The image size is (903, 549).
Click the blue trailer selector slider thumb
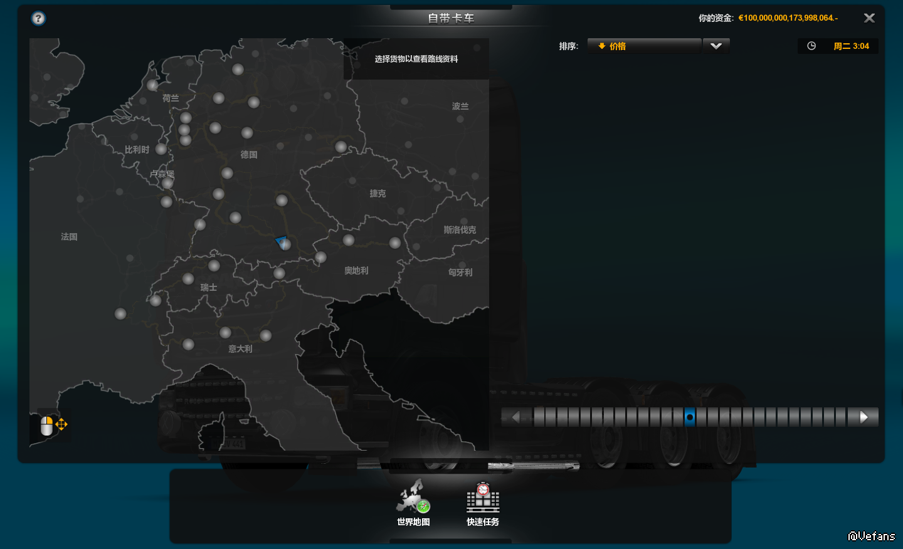pos(690,417)
